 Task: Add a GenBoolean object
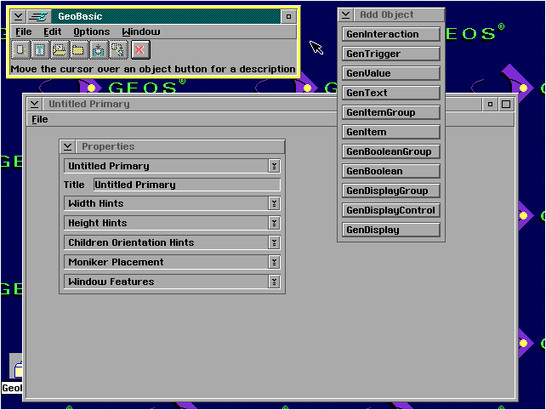click(391, 171)
